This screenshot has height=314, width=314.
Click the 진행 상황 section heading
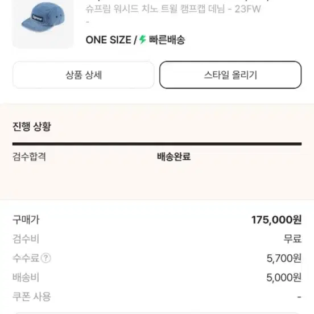[x=32, y=126]
